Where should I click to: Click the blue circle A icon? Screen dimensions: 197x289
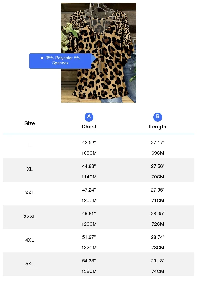click(x=89, y=117)
